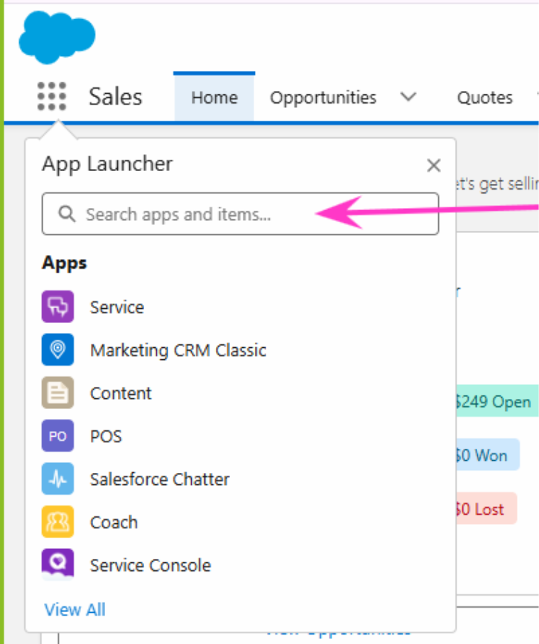Launch the POS app label
This screenshot has height=644, width=539.
tap(106, 436)
